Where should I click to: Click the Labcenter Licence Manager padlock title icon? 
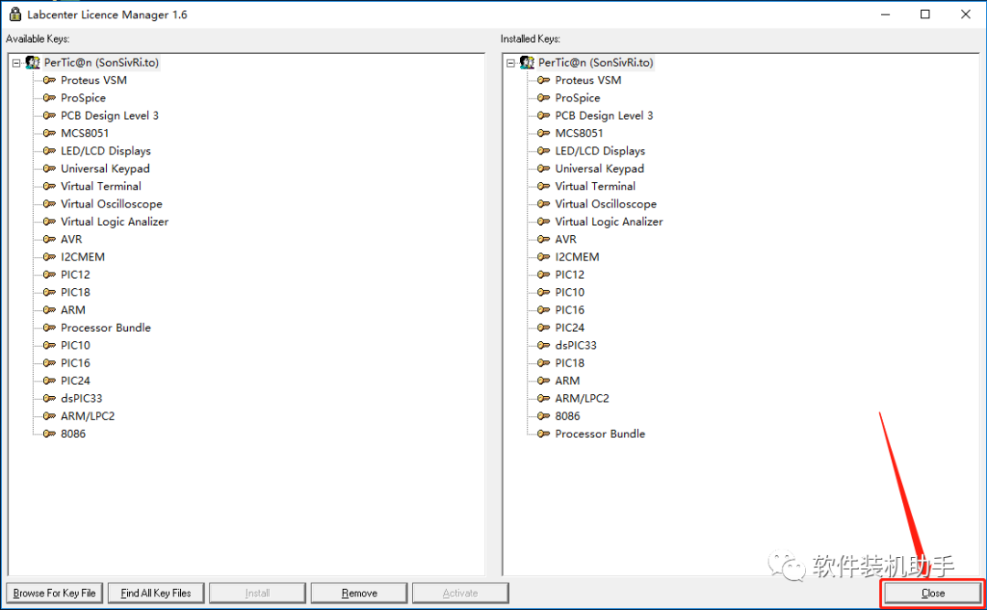pyautogui.click(x=16, y=14)
